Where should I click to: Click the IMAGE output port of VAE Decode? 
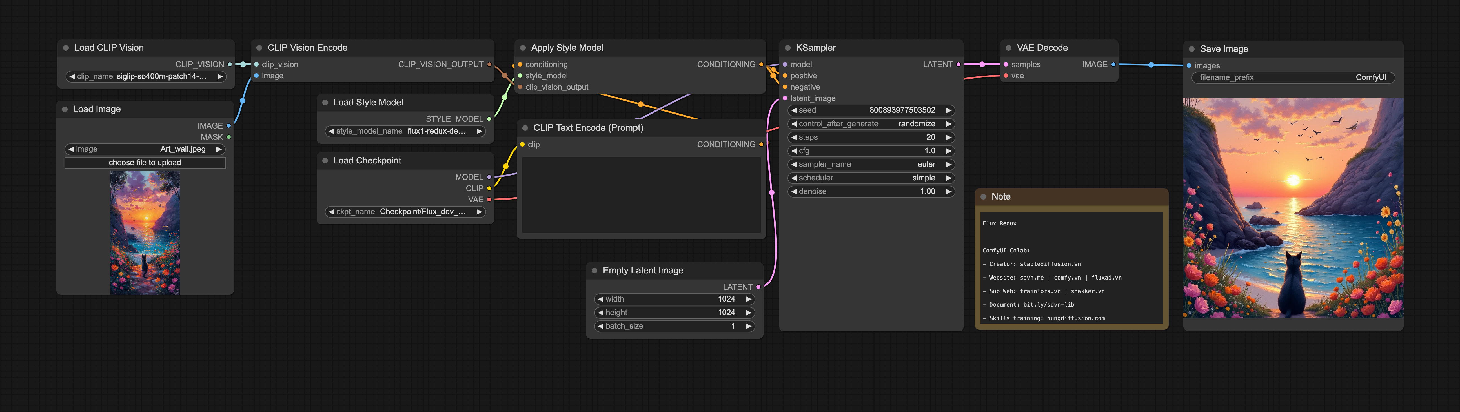point(1113,65)
